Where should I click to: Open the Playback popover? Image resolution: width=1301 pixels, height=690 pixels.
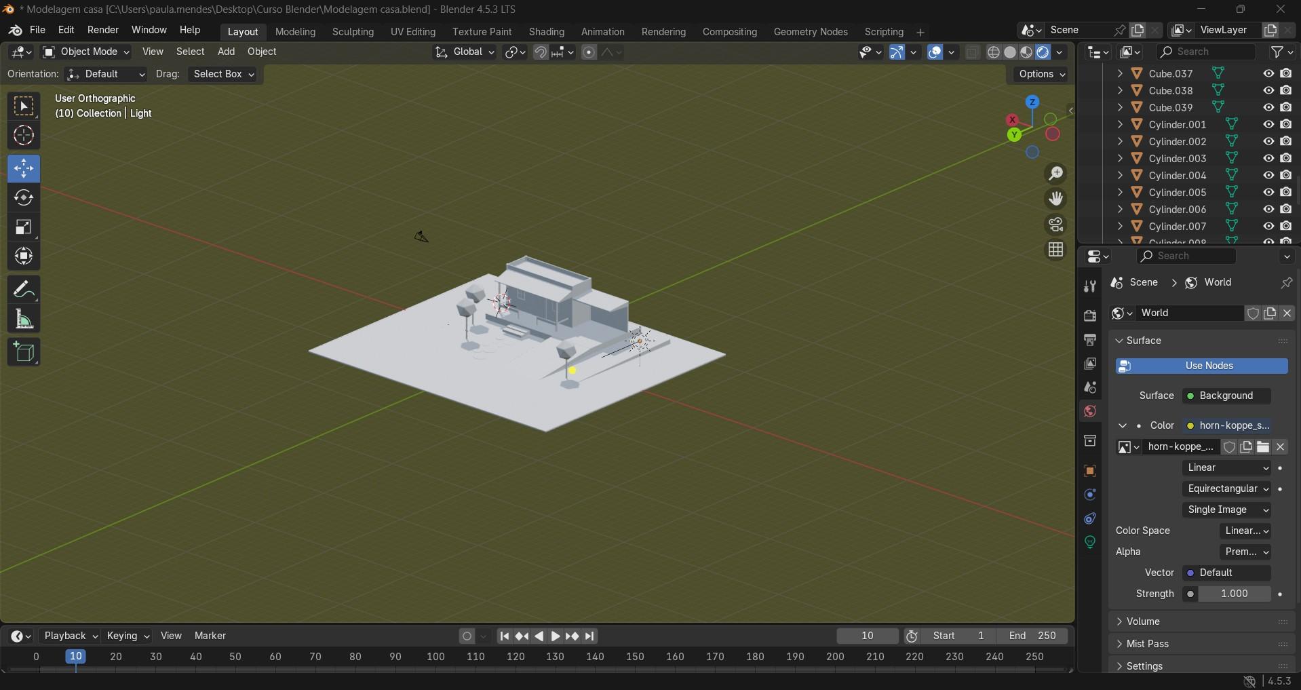(71, 636)
